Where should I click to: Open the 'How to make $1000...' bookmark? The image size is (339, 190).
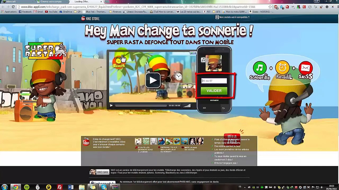click(x=234, y=12)
